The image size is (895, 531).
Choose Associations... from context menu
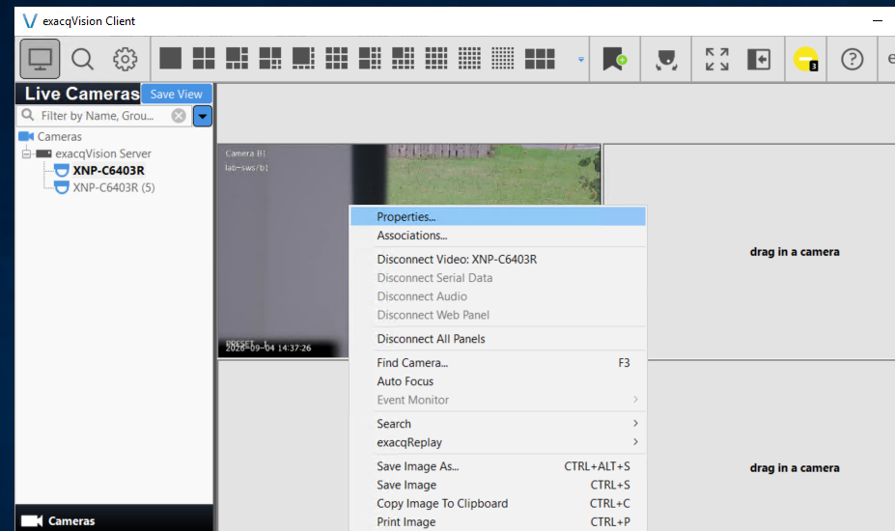pos(498,236)
